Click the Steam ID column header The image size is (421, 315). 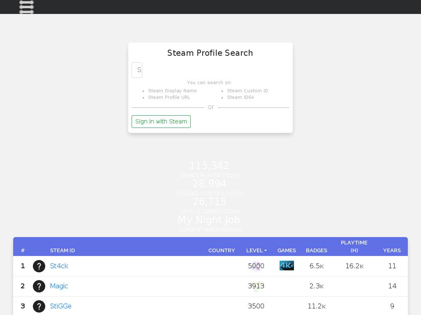(x=62, y=250)
